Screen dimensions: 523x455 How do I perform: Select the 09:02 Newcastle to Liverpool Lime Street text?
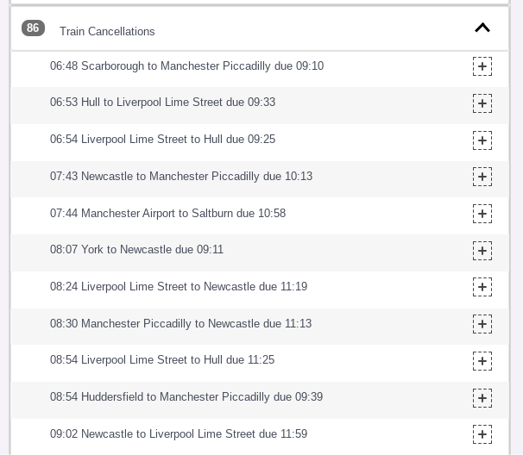179,433
